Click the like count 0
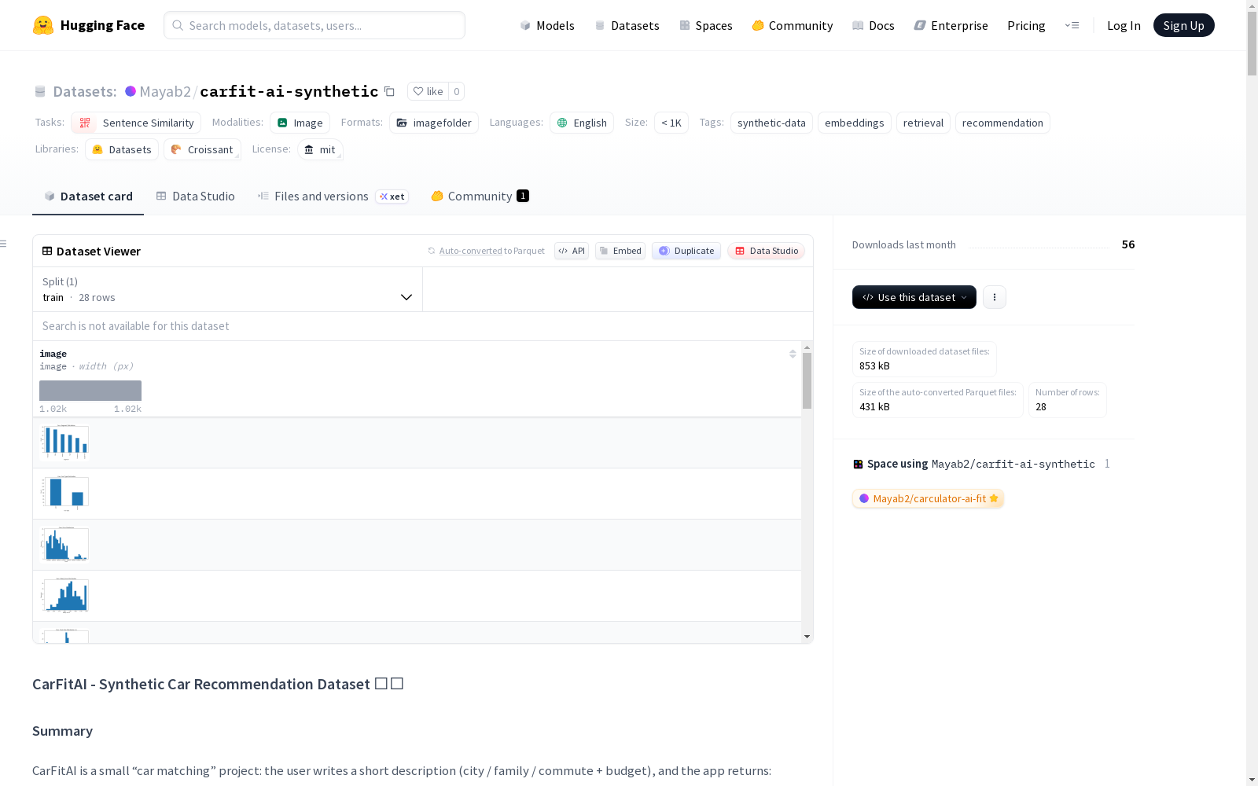The image size is (1258, 786). 457,91
